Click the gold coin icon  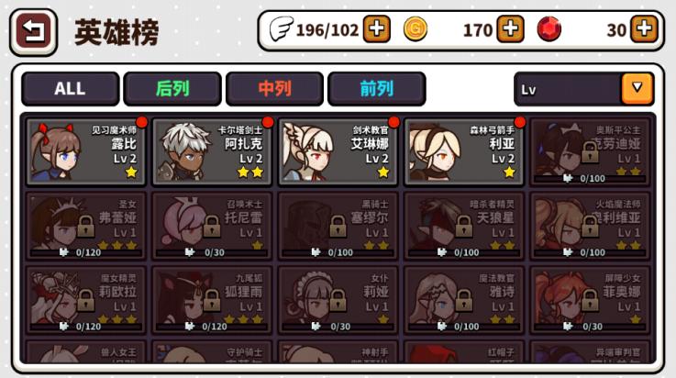416,29
